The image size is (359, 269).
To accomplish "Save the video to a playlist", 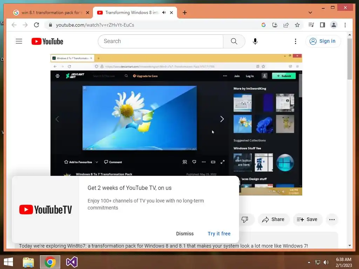I will (x=307, y=220).
